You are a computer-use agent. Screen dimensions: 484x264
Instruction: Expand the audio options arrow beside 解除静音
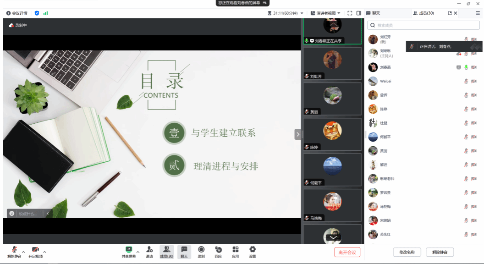(23, 252)
